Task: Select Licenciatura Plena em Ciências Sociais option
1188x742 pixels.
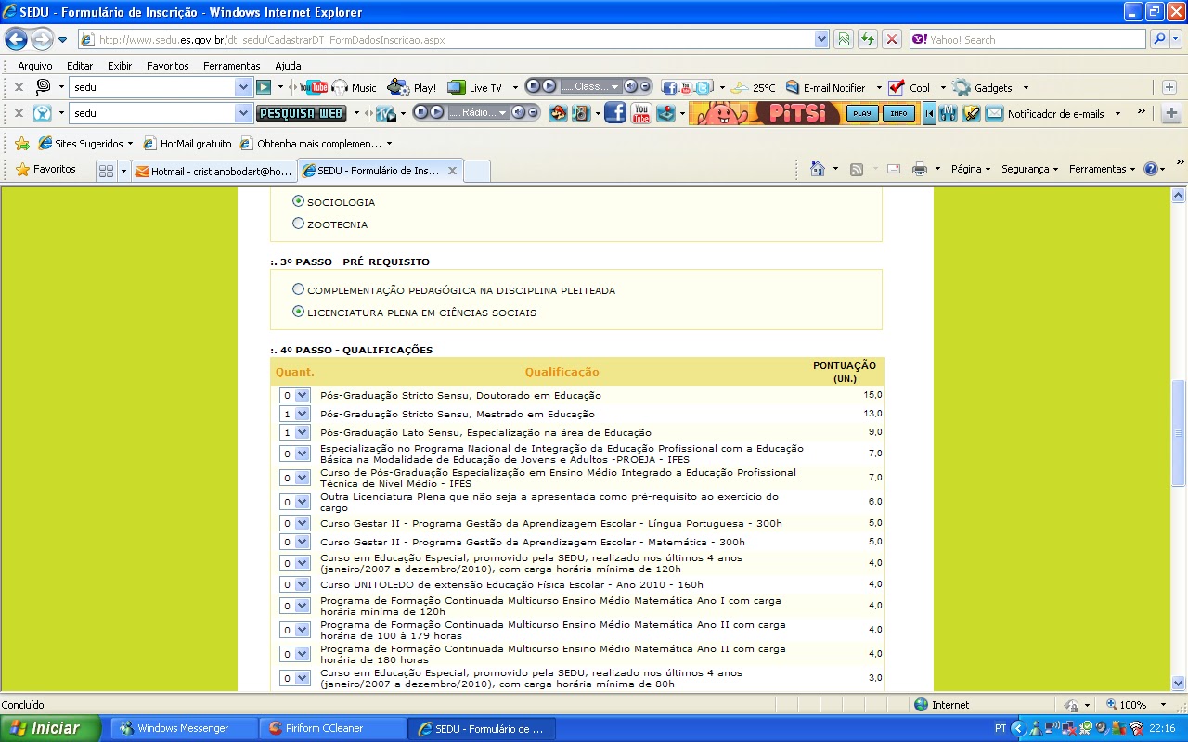Action: (x=298, y=312)
